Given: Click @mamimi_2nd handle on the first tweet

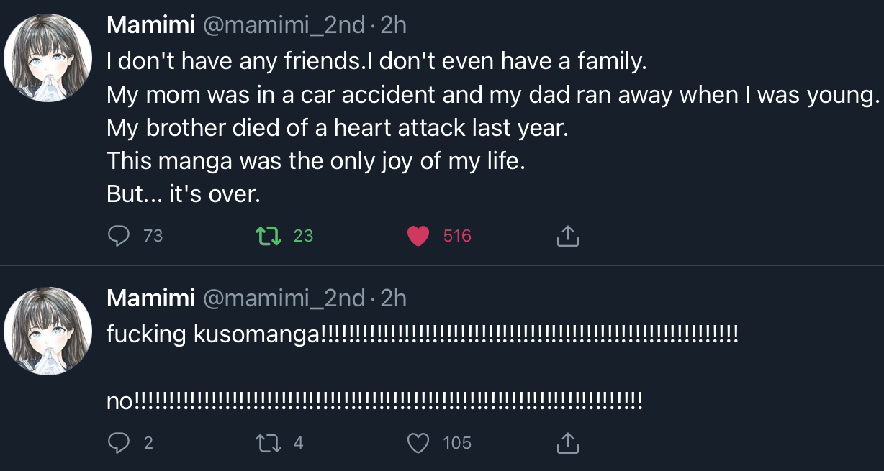Looking at the screenshot, I should pos(284,25).
